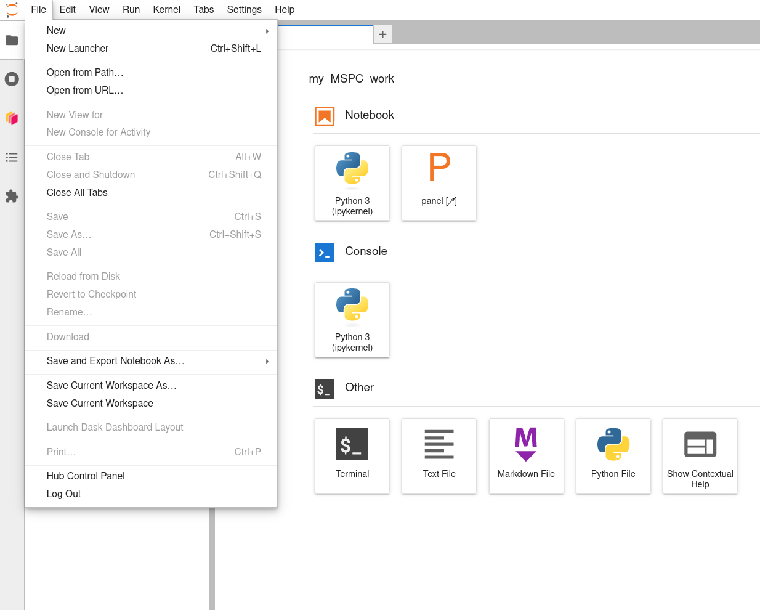The height and width of the screenshot is (610, 760).
Task: Start a new Terminal from launcher
Action: click(x=352, y=456)
